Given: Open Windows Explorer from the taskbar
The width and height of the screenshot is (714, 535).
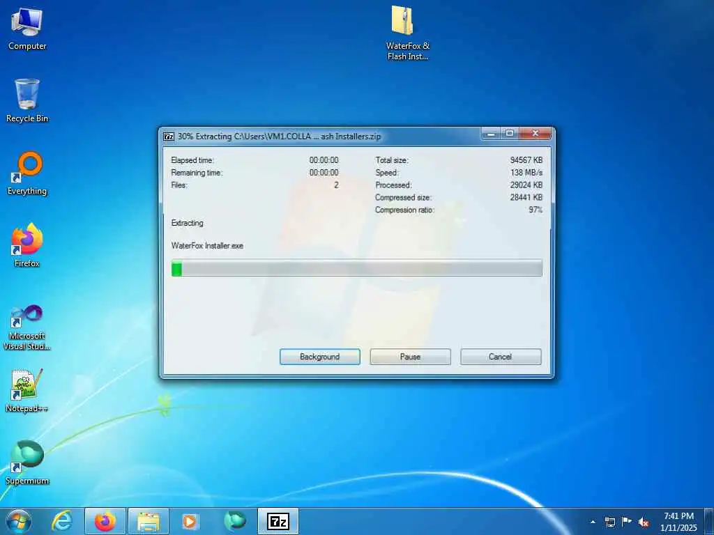Looking at the screenshot, I should (149, 521).
